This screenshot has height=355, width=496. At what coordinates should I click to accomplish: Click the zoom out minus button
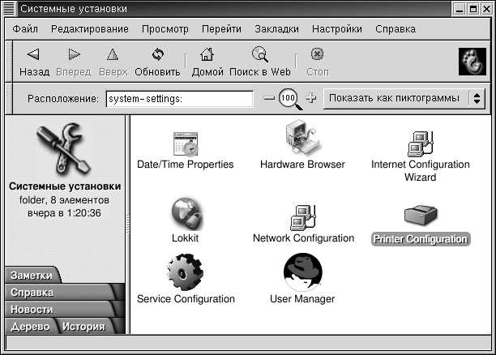click(x=269, y=98)
